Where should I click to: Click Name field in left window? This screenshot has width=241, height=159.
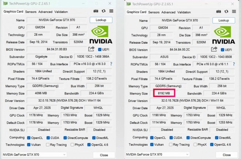coord(57,20)
